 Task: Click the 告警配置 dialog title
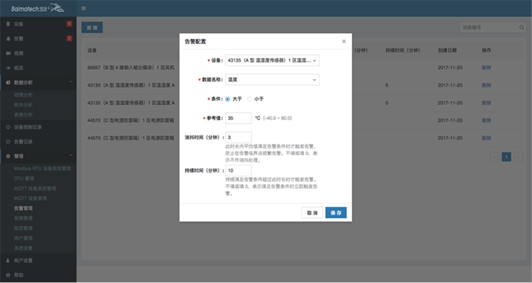195,41
